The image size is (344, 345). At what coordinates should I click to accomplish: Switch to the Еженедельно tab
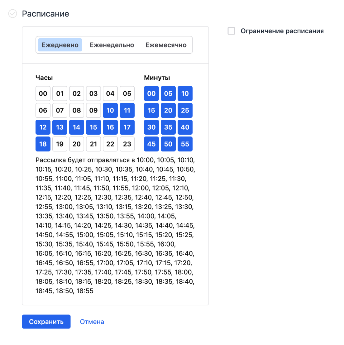pyautogui.click(x=112, y=45)
